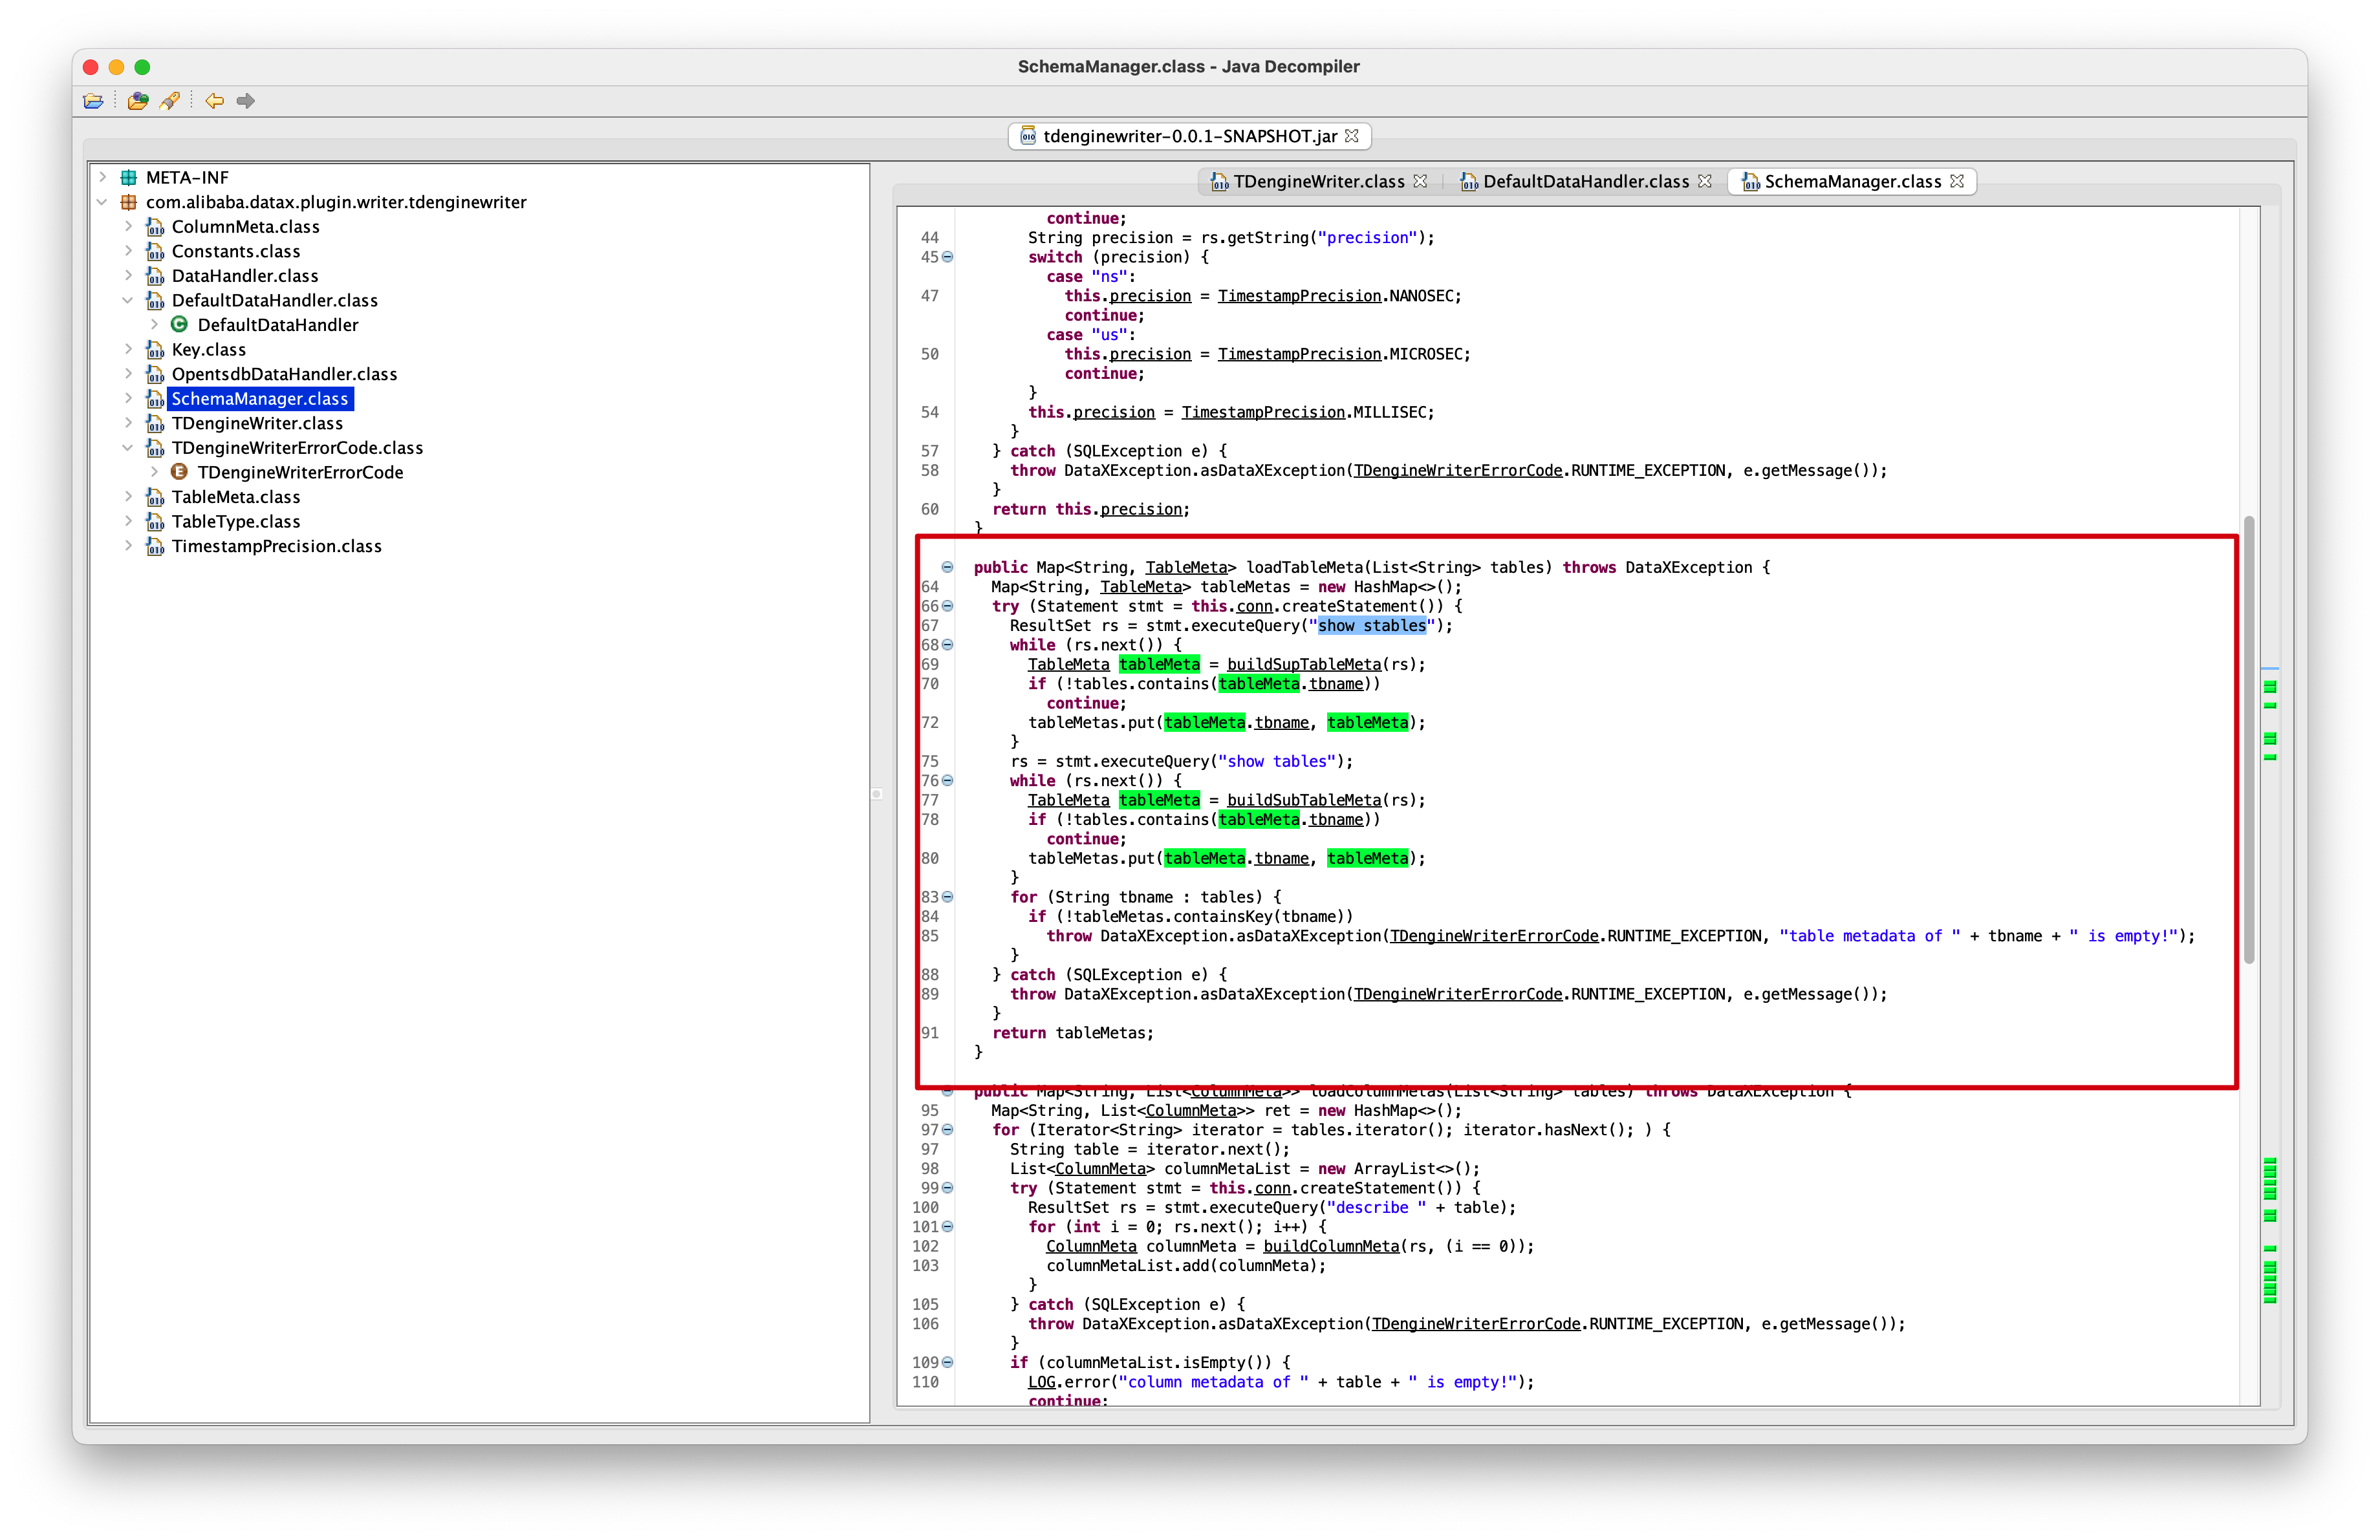Click the META-INF package icon
The height and width of the screenshot is (1540, 2380).
[129, 178]
